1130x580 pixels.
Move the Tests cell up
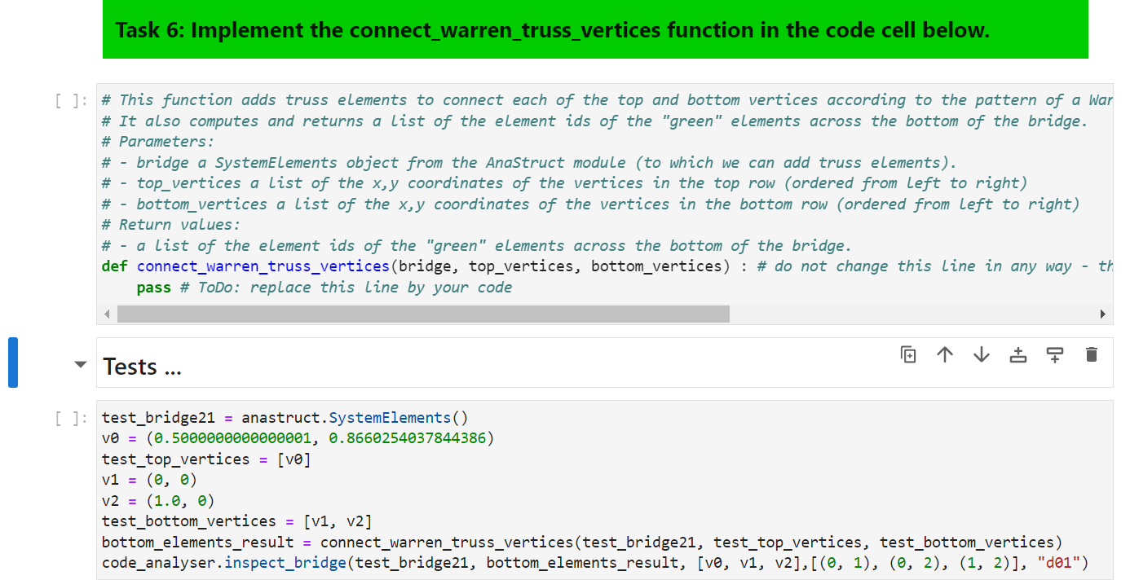(x=944, y=354)
